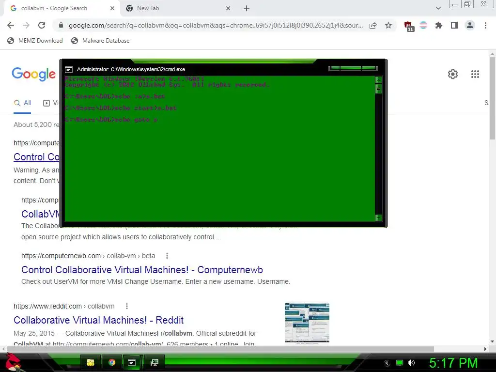The width and height of the screenshot is (496, 372).
Task: Go back using the browser back arrow
Action: point(11,25)
